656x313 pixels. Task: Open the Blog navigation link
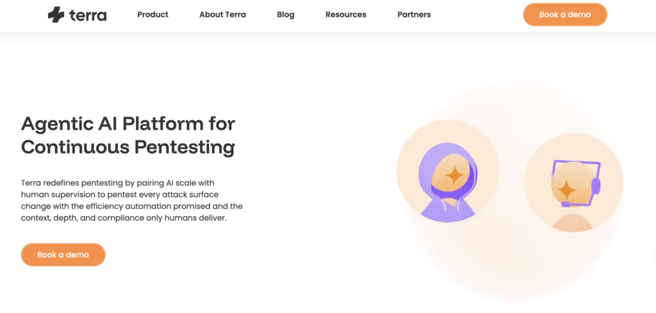(x=286, y=15)
